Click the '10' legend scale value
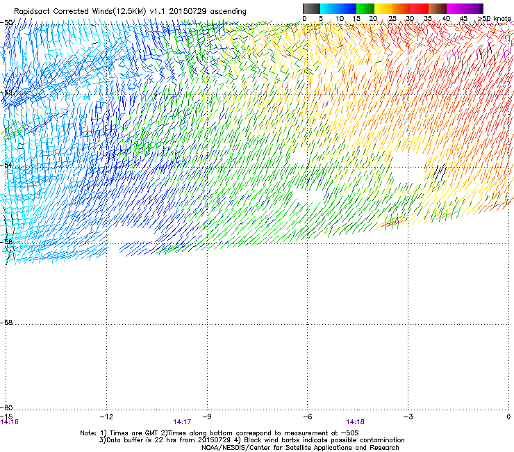The width and height of the screenshot is (514, 452). (340, 19)
